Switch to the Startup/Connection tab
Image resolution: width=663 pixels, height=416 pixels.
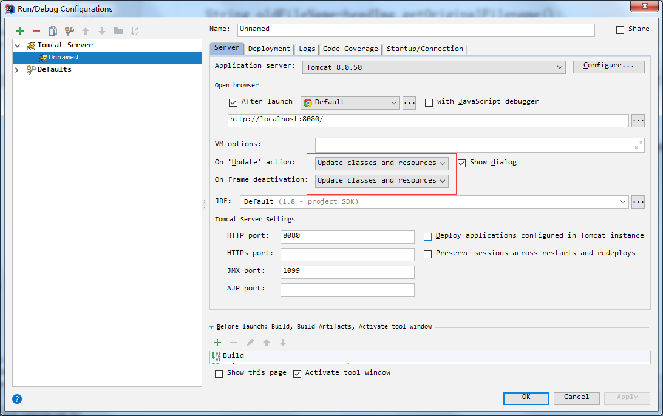click(x=425, y=49)
